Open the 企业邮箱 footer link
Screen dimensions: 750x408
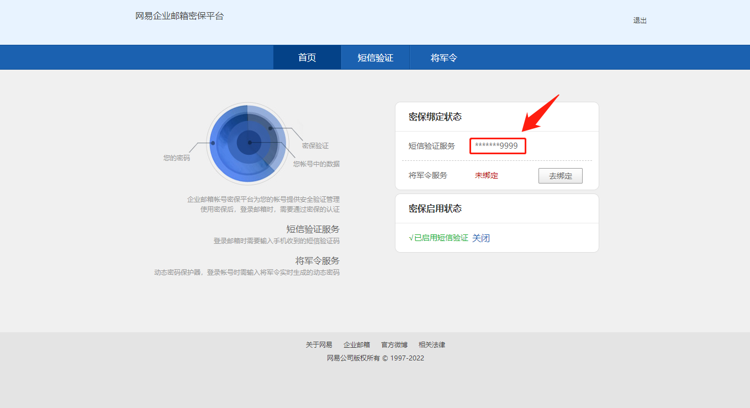(x=357, y=345)
